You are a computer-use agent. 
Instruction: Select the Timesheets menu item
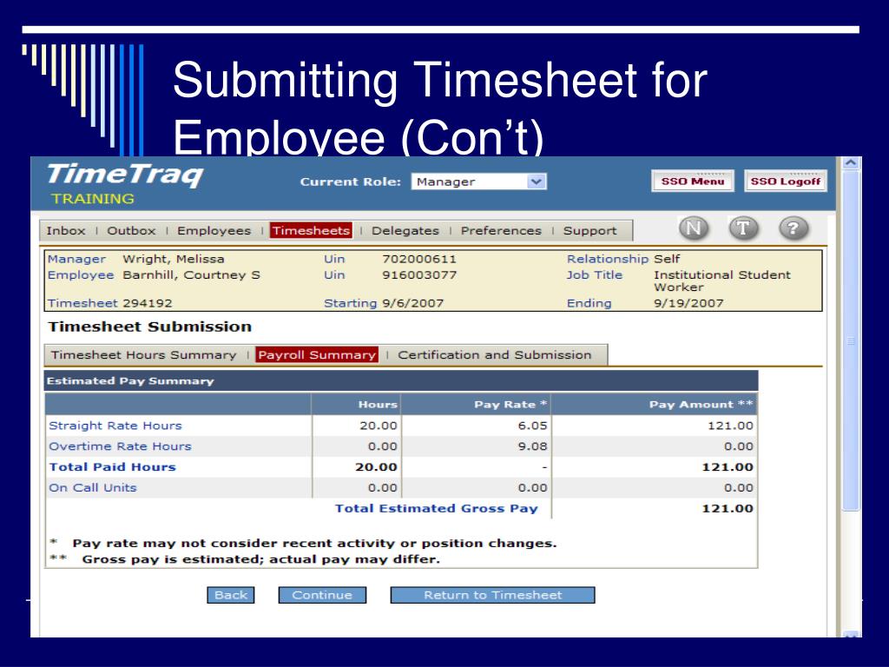[311, 231]
